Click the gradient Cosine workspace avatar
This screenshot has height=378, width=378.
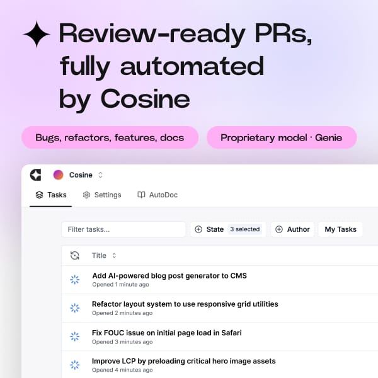coord(58,175)
